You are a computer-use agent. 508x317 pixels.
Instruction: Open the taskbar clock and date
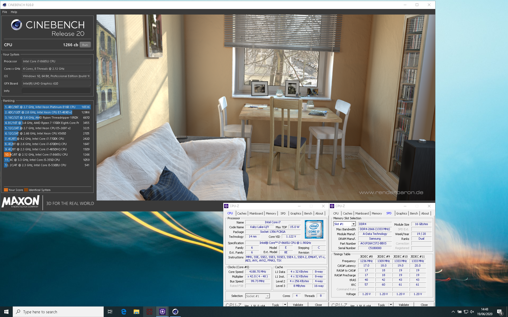(485, 312)
